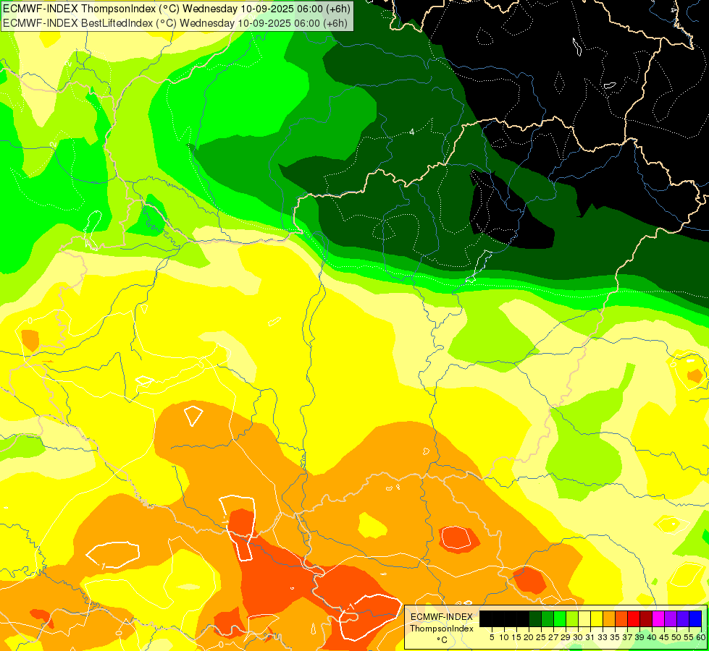The height and width of the screenshot is (651, 709).
Task: Select the red-orange 35–37 legend swatch
Action: pyautogui.click(x=621, y=618)
